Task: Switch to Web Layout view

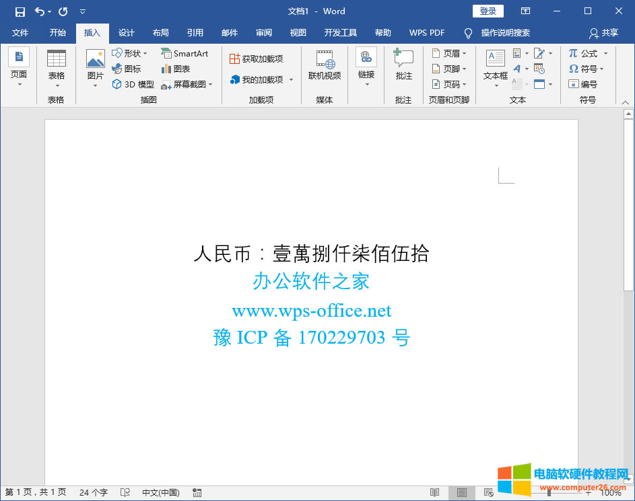Action: (x=489, y=492)
